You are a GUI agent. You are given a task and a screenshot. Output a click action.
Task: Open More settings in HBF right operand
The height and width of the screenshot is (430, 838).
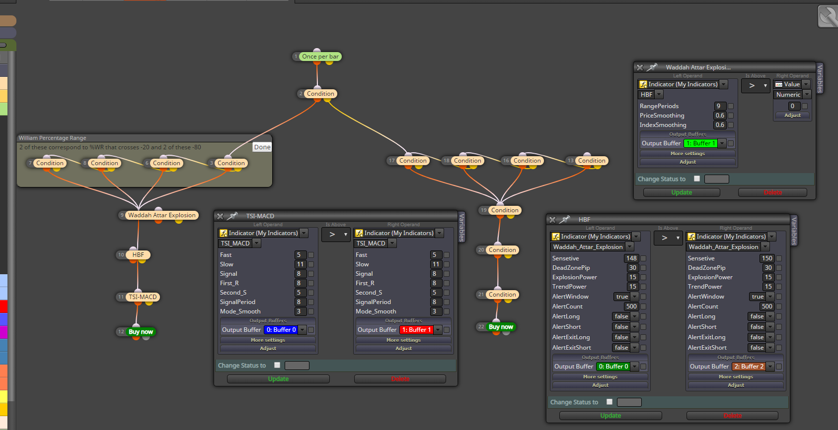(x=736, y=377)
